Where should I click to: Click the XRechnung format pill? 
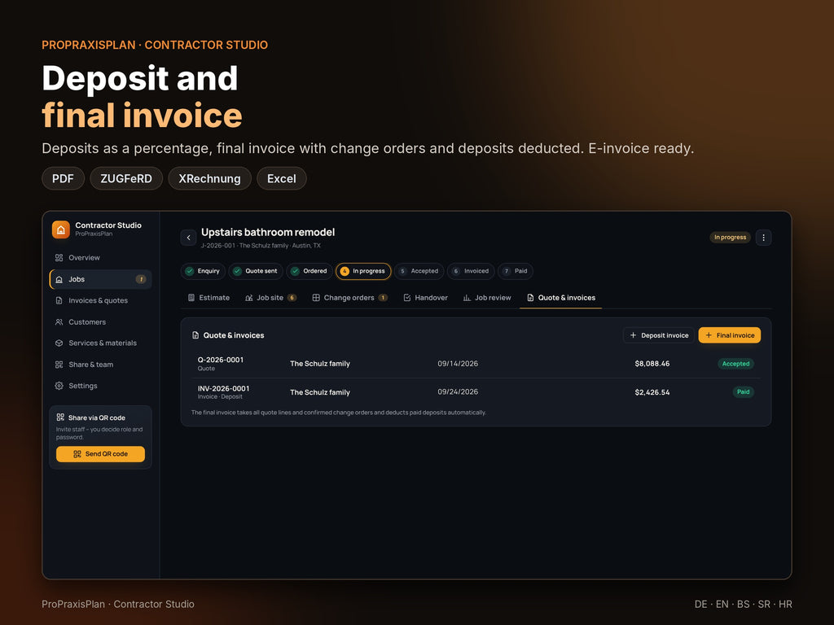click(209, 178)
